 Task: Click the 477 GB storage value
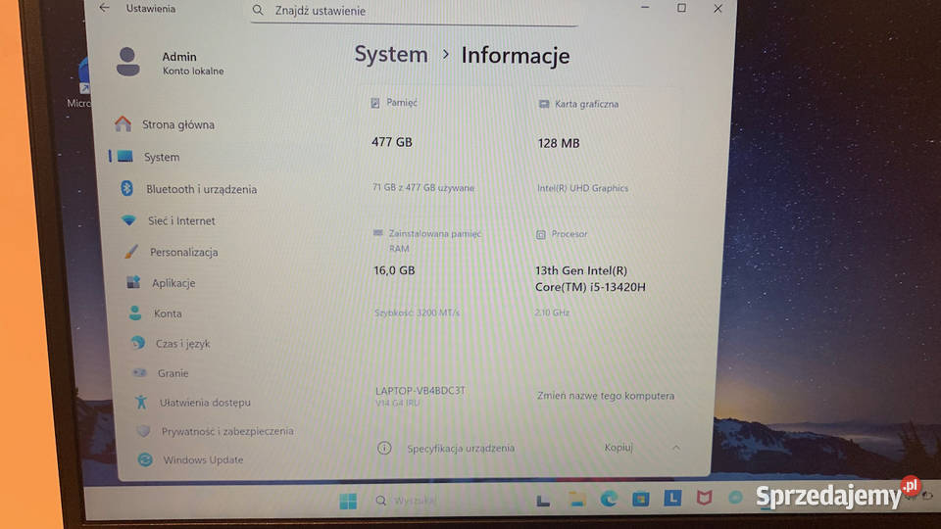click(x=392, y=142)
